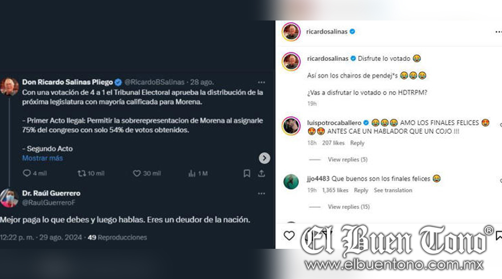Open ricardosalinas profile picture in post header

click(291, 32)
